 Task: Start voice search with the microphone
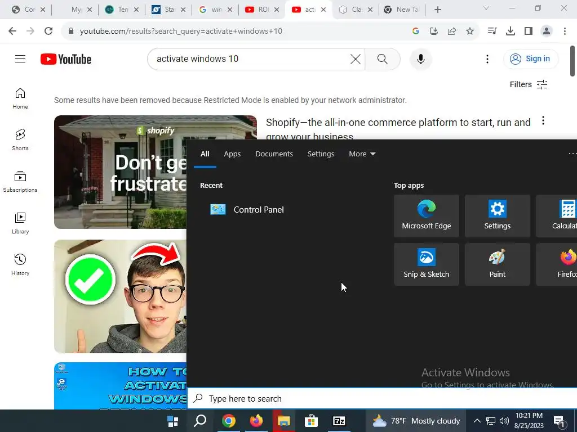[420, 59]
